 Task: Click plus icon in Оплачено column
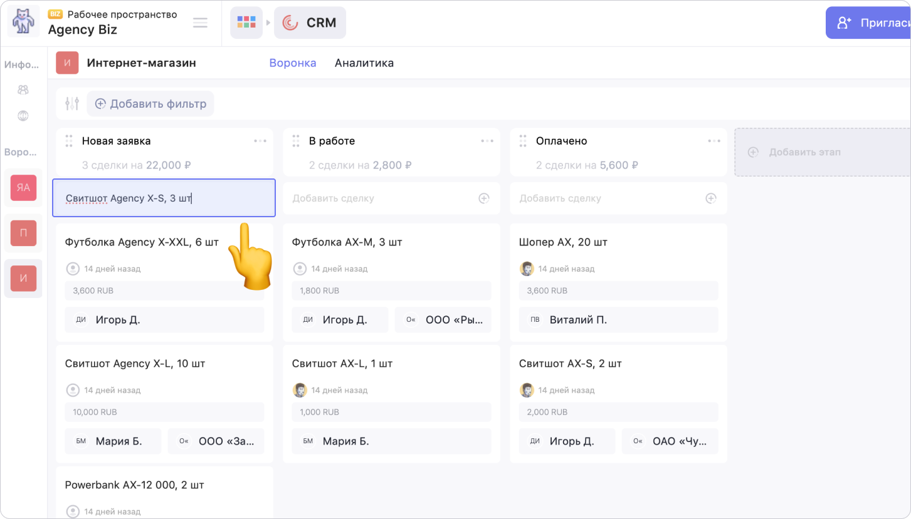[710, 198]
